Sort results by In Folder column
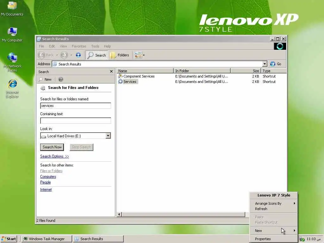This screenshot has width=324, height=243. (x=202, y=71)
